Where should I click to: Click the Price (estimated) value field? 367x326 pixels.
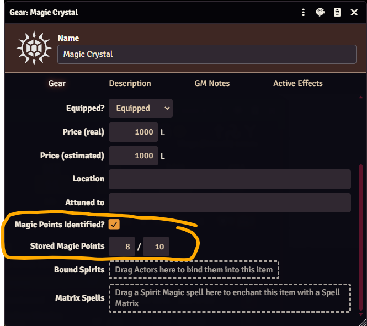(134, 156)
